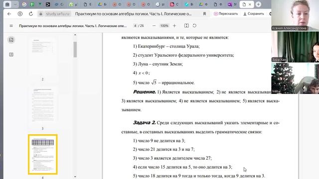This screenshot has height=179, width=319.
Task: Fit the page with the fit-to-page icon
Action: click(x=186, y=25)
